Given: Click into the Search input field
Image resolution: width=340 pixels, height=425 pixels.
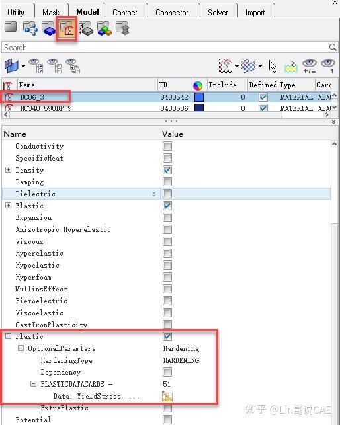Looking at the screenshot, I should tap(165, 48).
